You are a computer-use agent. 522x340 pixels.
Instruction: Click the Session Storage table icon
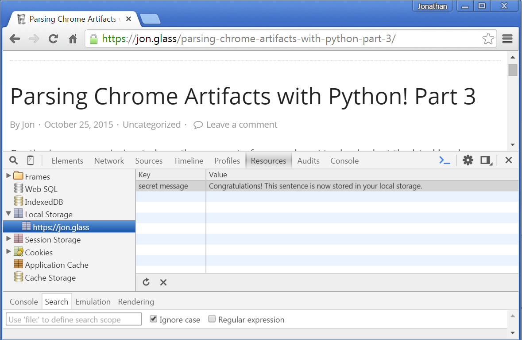(19, 238)
